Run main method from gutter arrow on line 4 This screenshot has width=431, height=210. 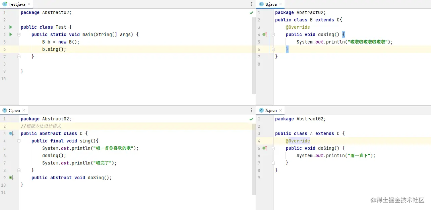[x=11, y=34]
